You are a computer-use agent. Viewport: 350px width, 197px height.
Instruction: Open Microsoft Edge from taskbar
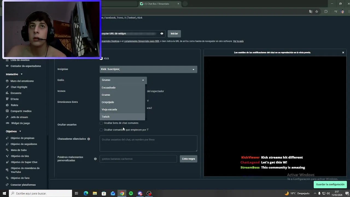[86, 193]
